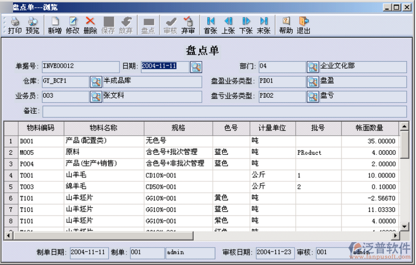Open date picker beside 日期 field

pyautogui.click(x=196, y=67)
